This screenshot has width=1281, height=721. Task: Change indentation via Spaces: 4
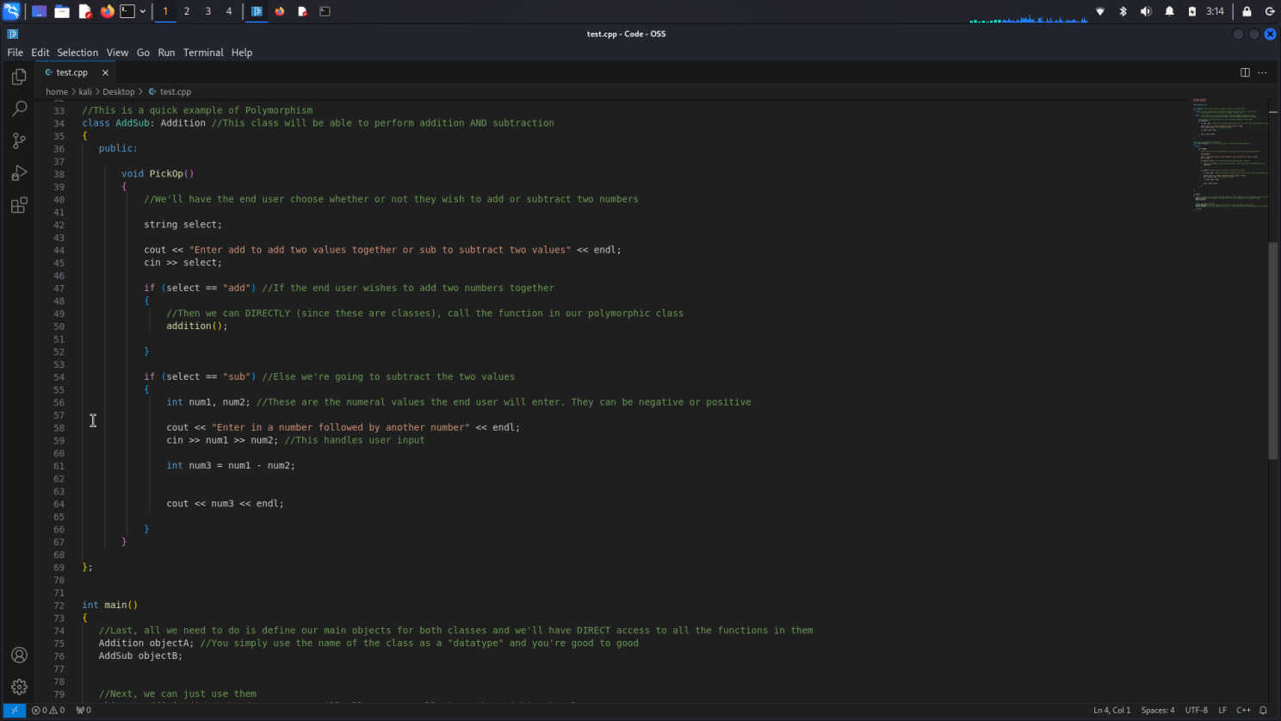tap(1158, 711)
